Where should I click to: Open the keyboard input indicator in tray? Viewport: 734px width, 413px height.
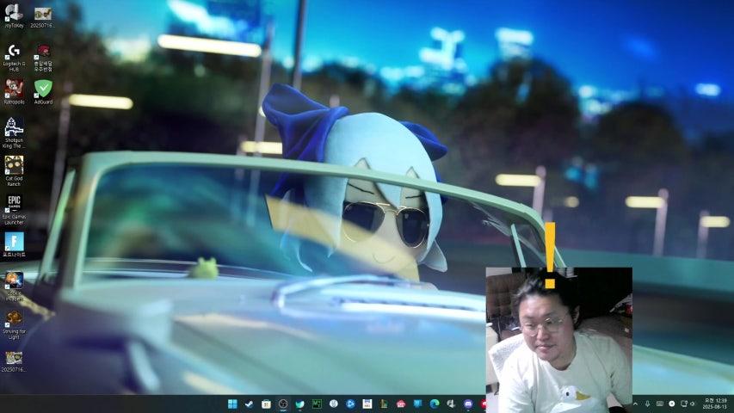tap(660, 404)
